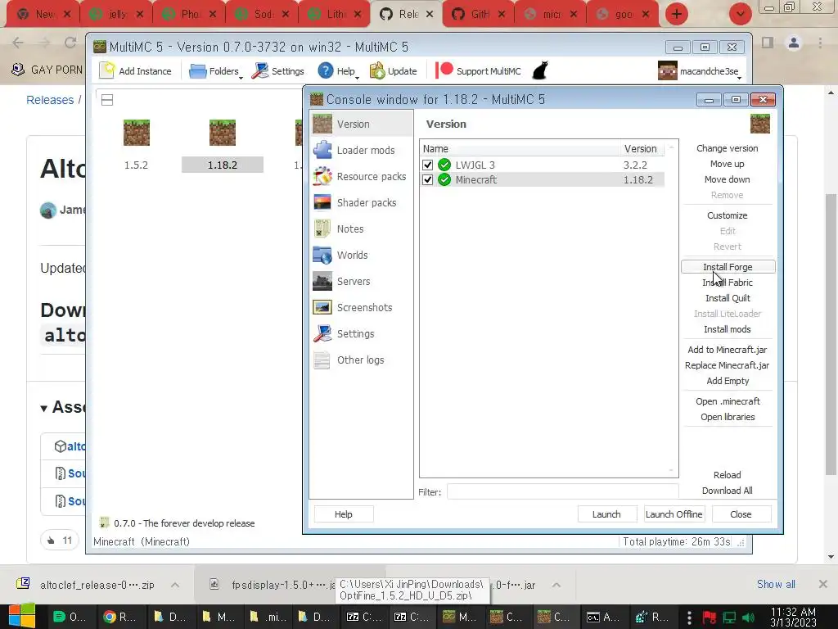
Task: Click Change version button
Action: (728, 149)
